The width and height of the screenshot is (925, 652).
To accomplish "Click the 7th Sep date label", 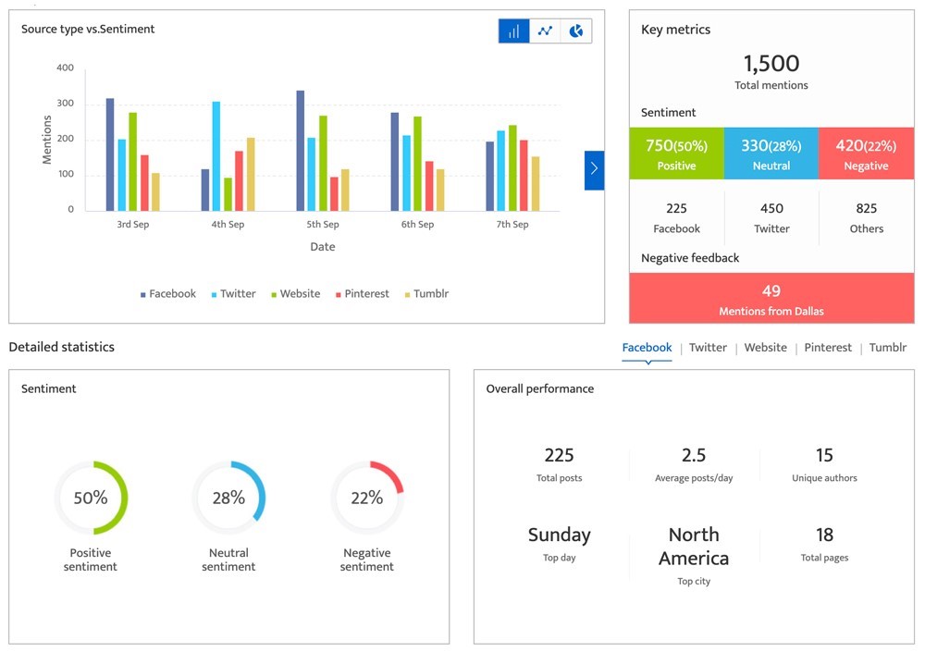I will 512,224.
